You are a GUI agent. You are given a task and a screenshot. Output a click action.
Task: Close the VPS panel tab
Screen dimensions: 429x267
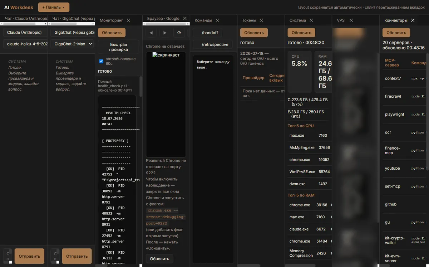[x=351, y=20]
